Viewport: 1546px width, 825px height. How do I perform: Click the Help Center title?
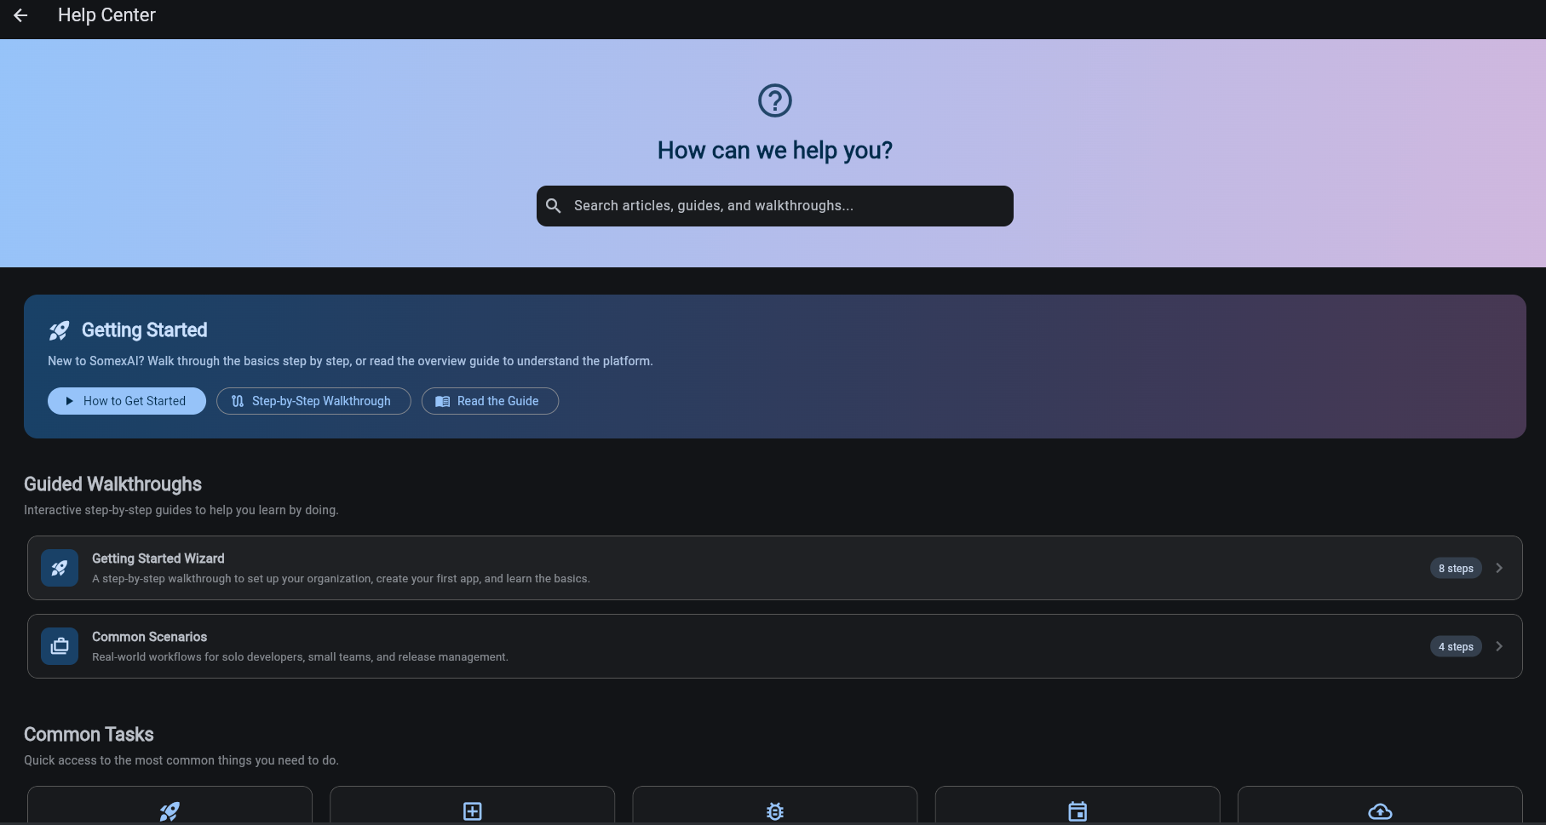click(106, 14)
